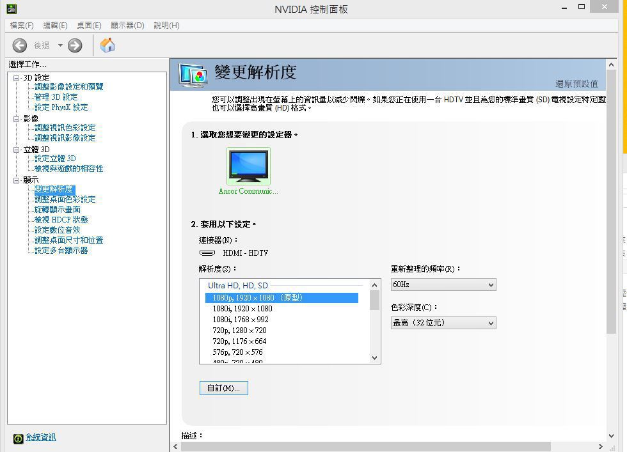Open 調整桌面尺寸和位置 in the tree

pos(68,240)
